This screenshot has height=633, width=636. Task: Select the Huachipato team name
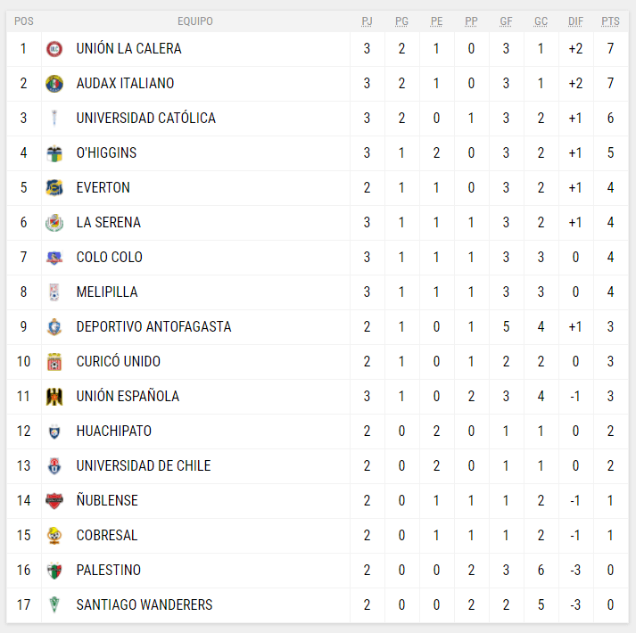click(x=113, y=432)
